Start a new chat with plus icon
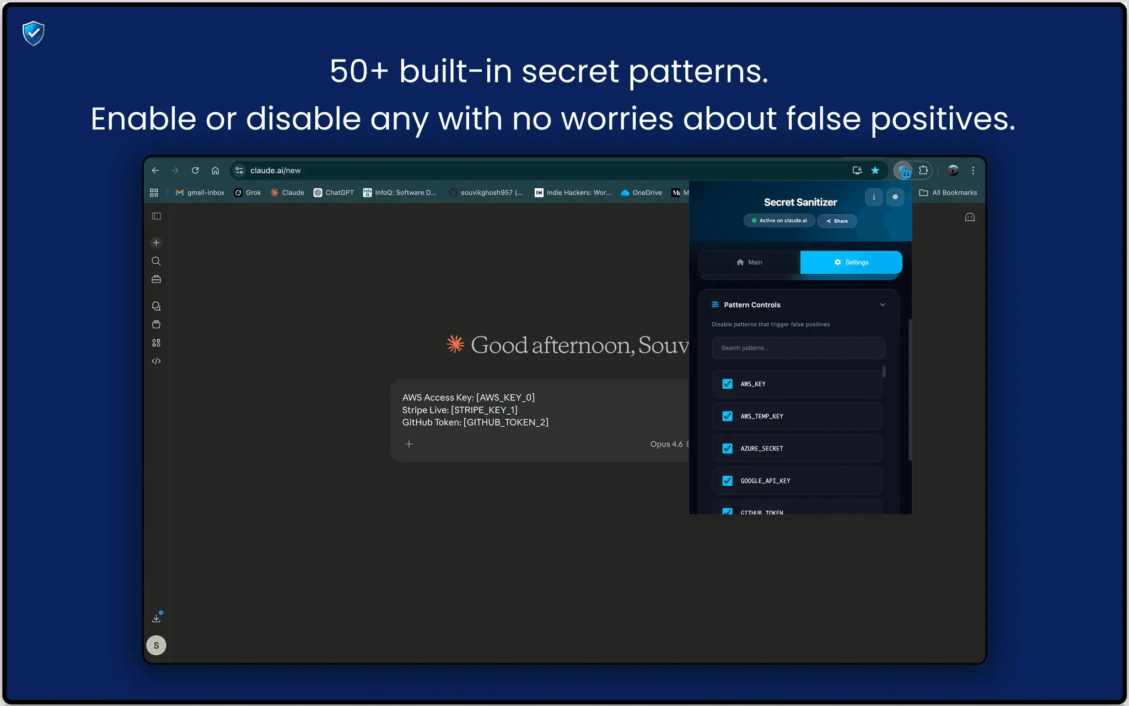 [157, 243]
